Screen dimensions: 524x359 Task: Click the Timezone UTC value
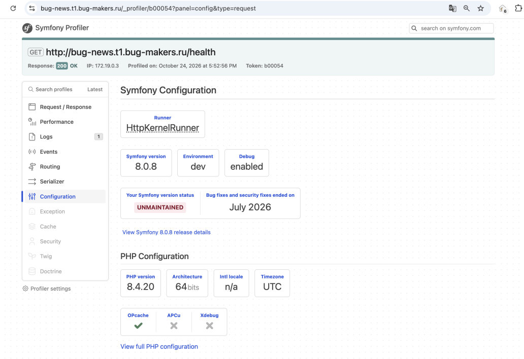click(272, 286)
